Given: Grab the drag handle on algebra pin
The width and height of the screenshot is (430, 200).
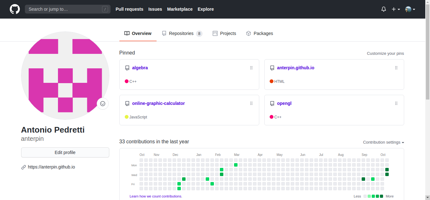Looking at the screenshot, I should click(251, 68).
